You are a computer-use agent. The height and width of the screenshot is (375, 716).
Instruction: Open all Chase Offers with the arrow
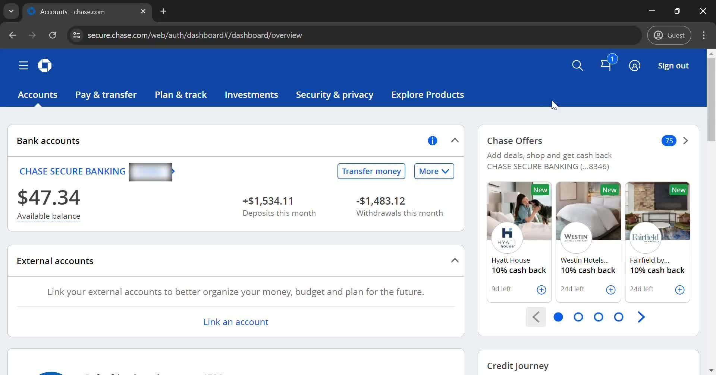[685, 141]
